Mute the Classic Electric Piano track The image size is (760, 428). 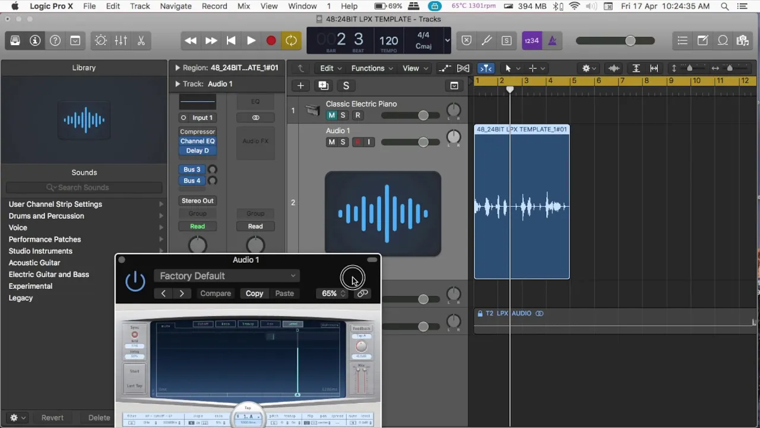pos(331,115)
